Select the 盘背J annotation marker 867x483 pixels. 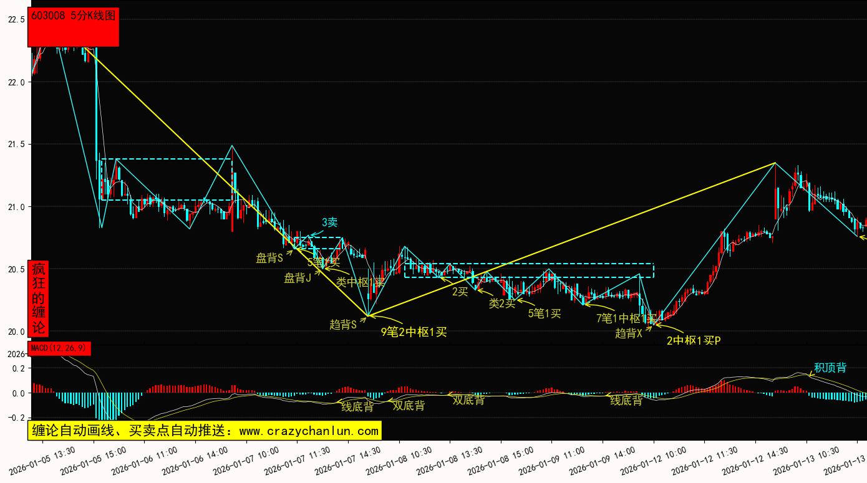click(x=298, y=278)
